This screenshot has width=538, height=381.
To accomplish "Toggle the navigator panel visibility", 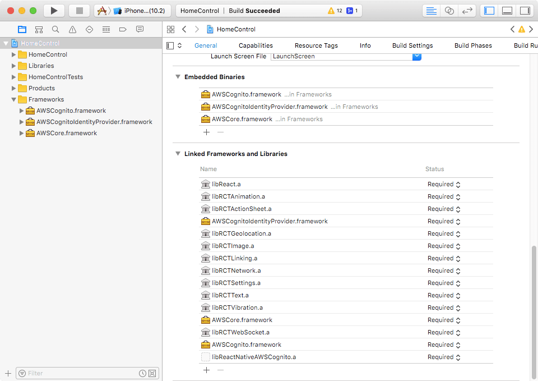I will coord(489,11).
